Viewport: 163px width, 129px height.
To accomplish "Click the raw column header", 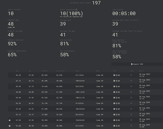I will 30,70.
